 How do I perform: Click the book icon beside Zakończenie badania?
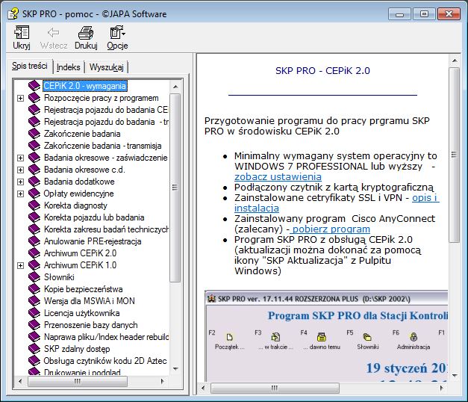point(34,134)
